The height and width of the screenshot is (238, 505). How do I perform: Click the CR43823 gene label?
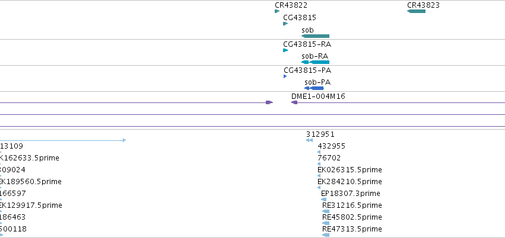point(423,5)
